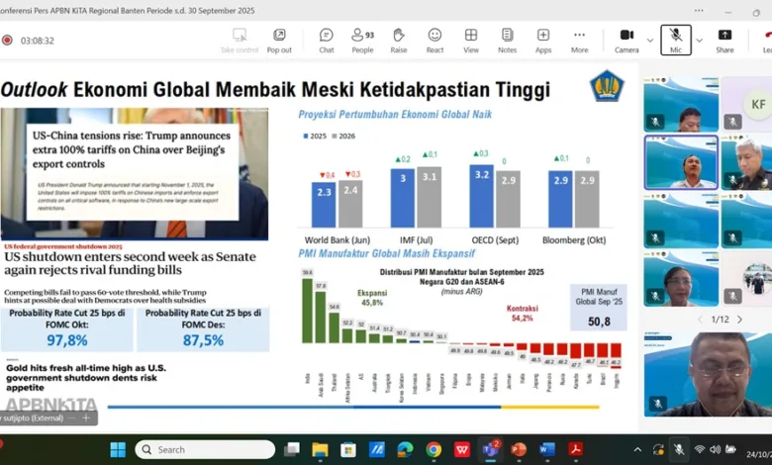This screenshot has height=465, width=772.
Task: Open the More actions menu
Action: click(x=579, y=40)
